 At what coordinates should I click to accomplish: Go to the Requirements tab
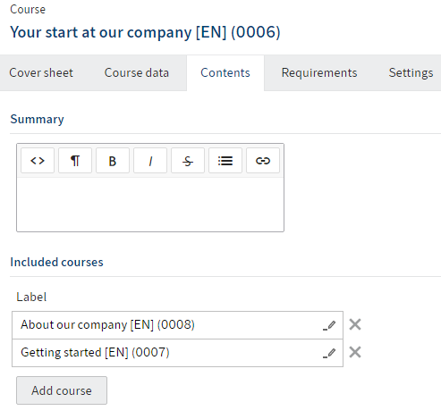319,72
